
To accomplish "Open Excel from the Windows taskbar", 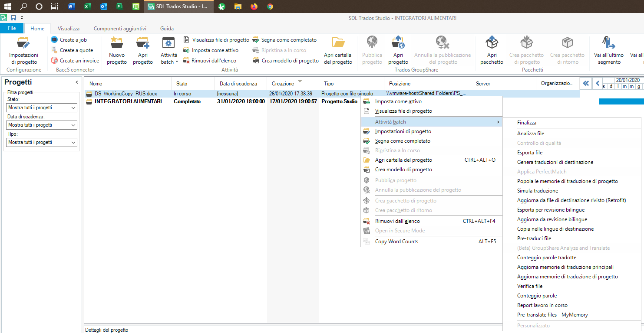I will point(87,7).
